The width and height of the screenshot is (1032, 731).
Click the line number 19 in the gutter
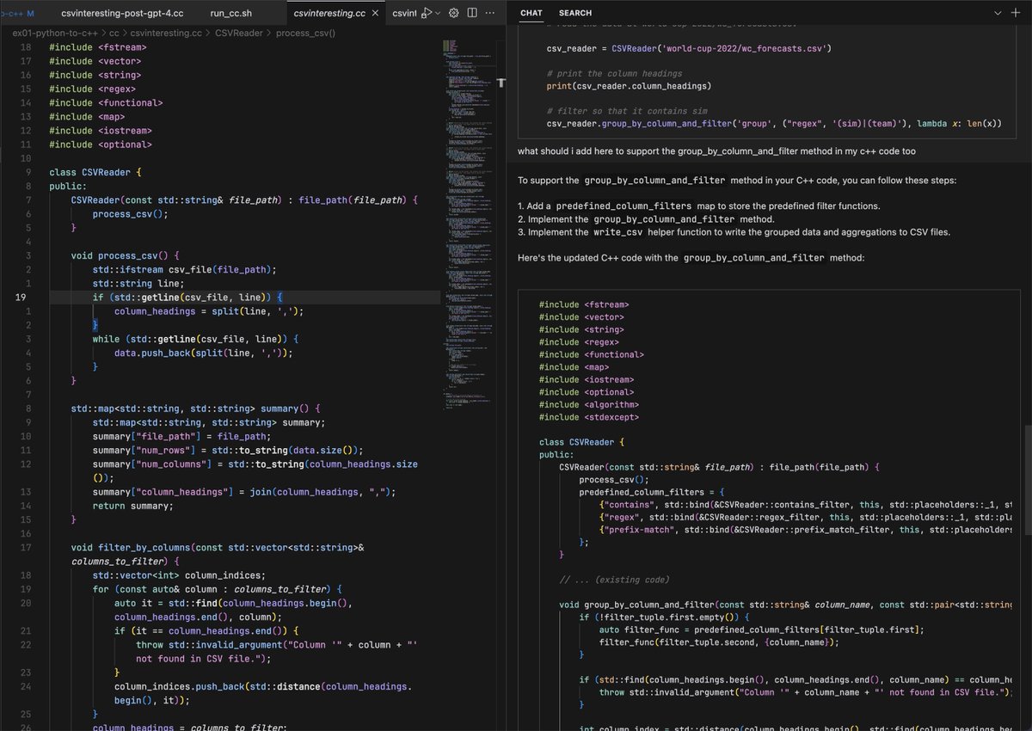[22, 297]
